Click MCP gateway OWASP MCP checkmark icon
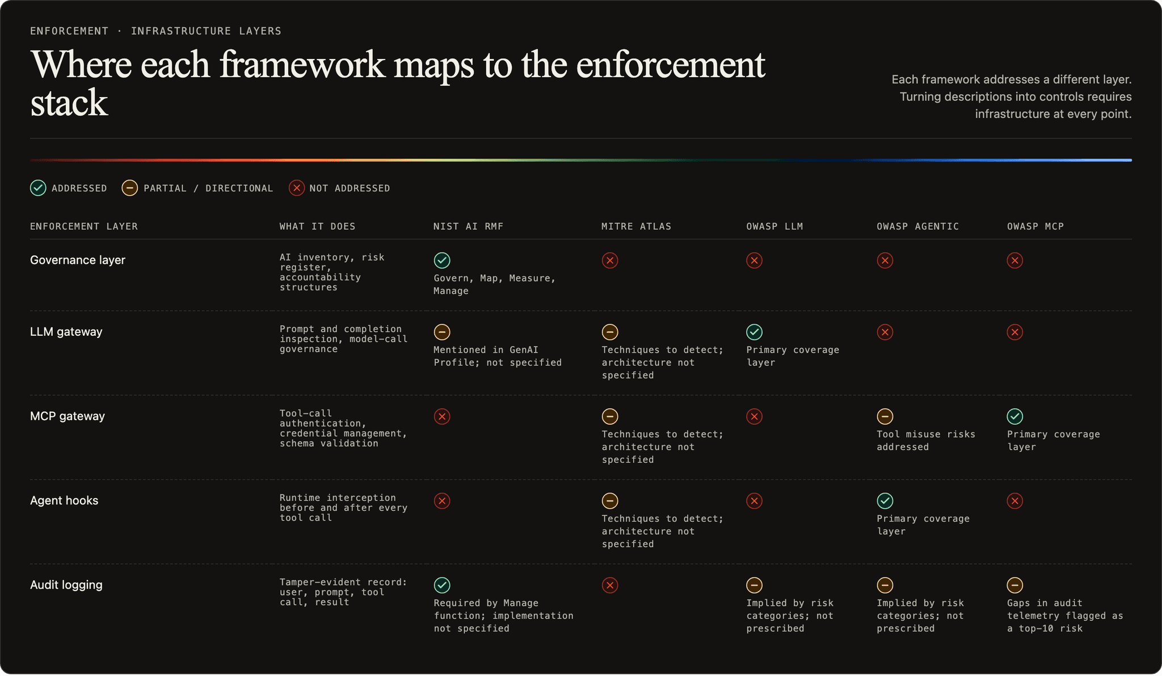The height and width of the screenshot is (676, 1162). [x=1015, y=416]
